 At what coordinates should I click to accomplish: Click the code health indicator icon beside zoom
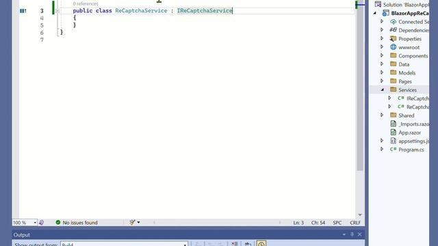click(x=41, y=223)
